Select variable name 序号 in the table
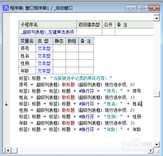Image resolution: width=163 pixels, height=156 pixels. 25,48
